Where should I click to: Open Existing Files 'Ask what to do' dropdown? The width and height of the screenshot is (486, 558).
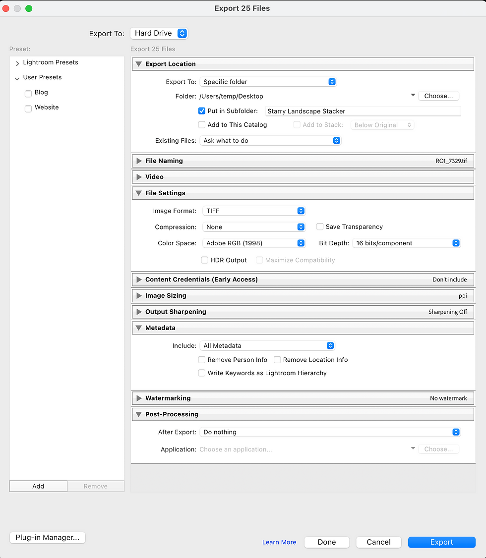pyautogui.click(x=270, y=141)
